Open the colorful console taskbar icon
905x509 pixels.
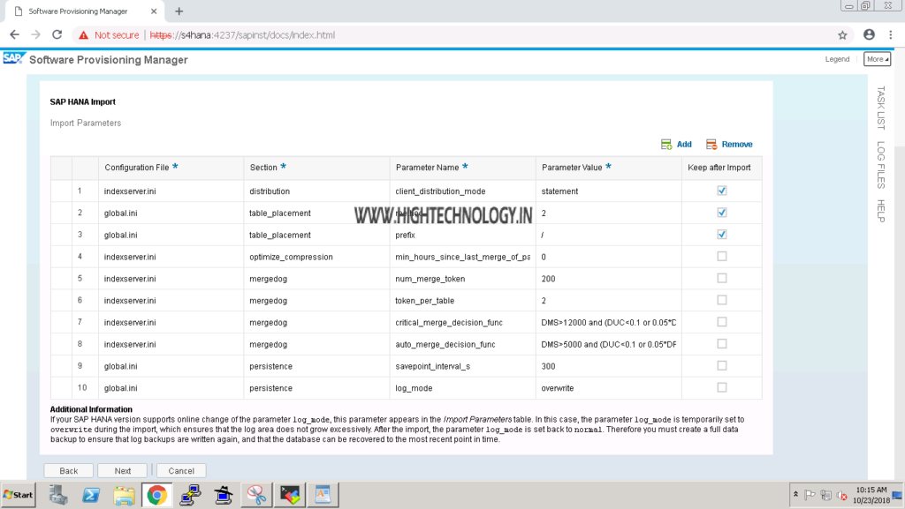pos(290,495)
